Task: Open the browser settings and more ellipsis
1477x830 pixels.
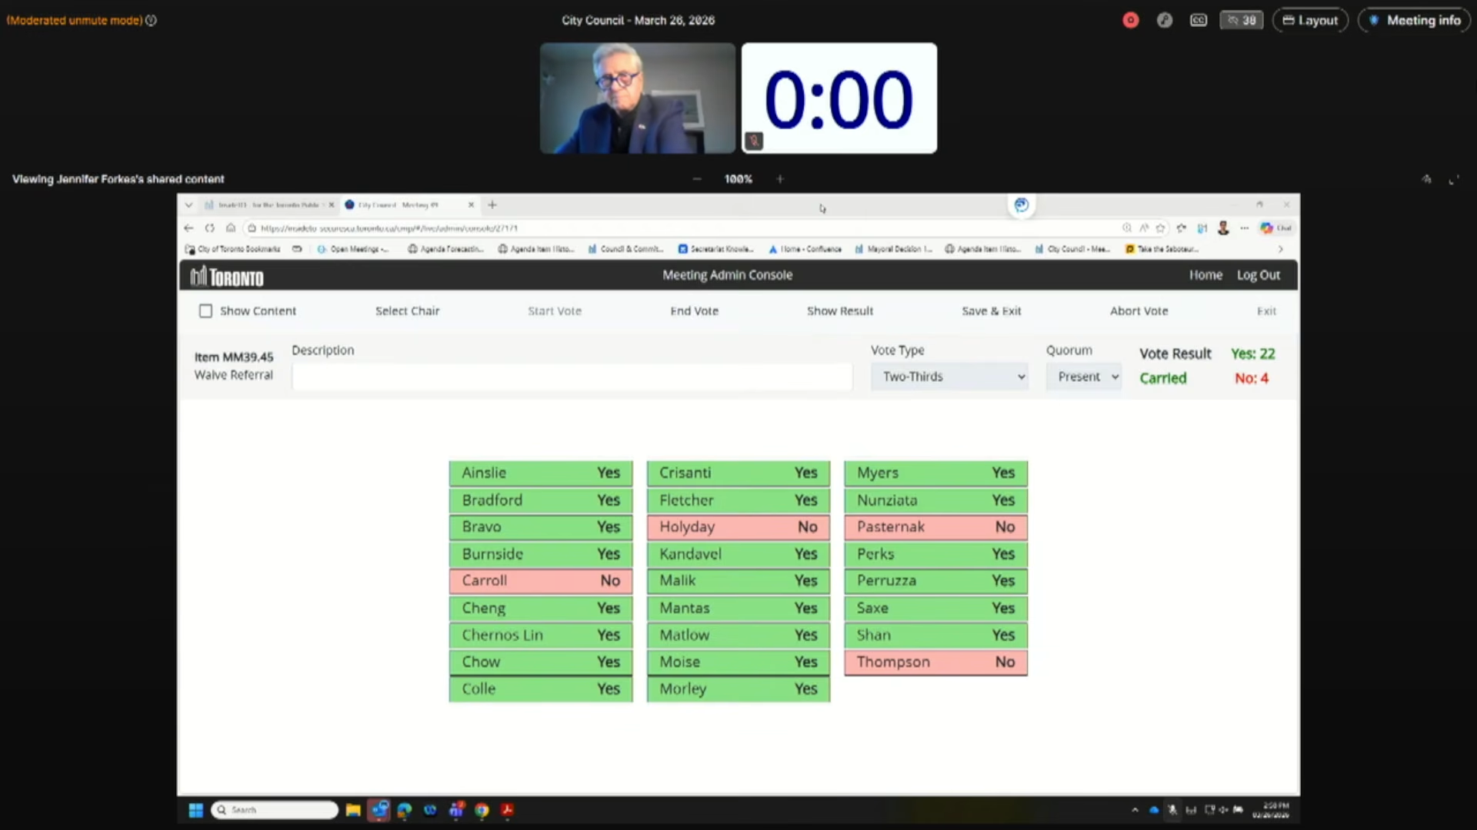Action: click(1244, 228)
